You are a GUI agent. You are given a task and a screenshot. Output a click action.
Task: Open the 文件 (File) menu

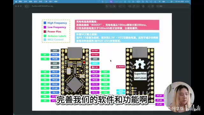[25, 2]
